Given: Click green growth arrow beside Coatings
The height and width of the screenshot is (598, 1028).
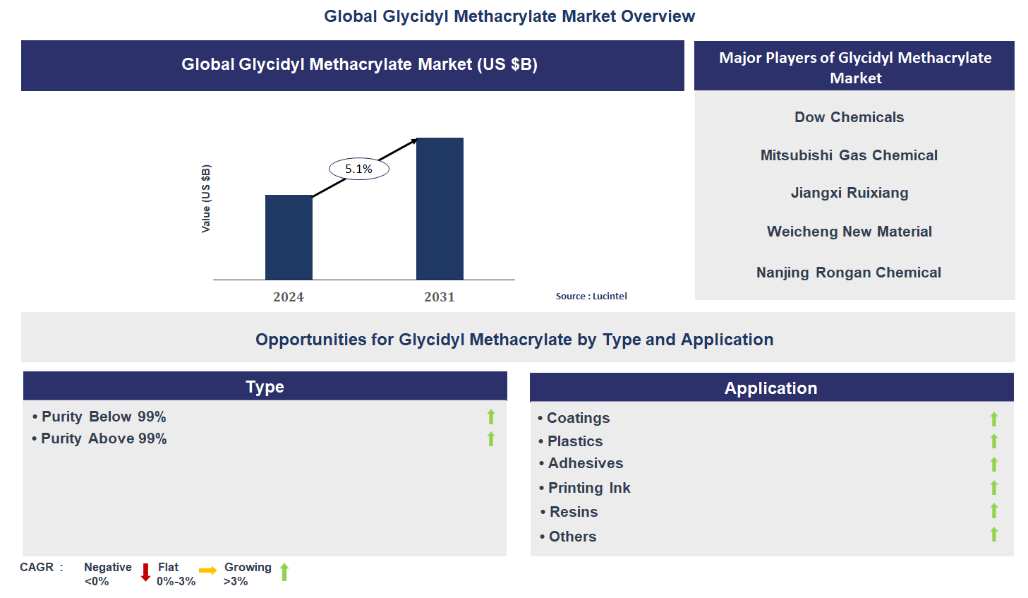Looking at the screenshot, I should tap(994, 419).
